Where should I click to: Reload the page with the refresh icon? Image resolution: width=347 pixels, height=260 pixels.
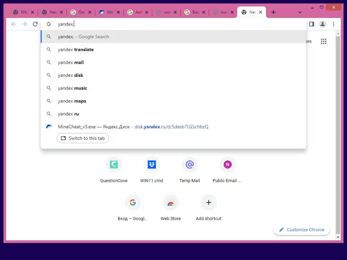[x=35, y=24]
